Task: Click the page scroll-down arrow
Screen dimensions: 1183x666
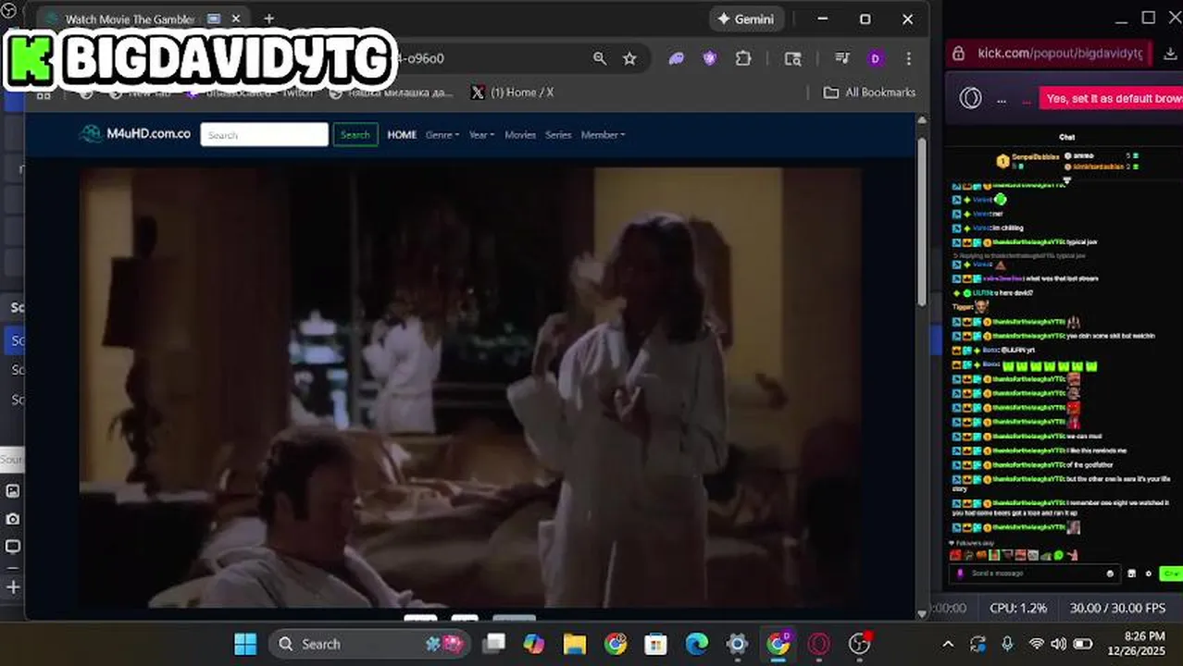Action: point(922,612)
